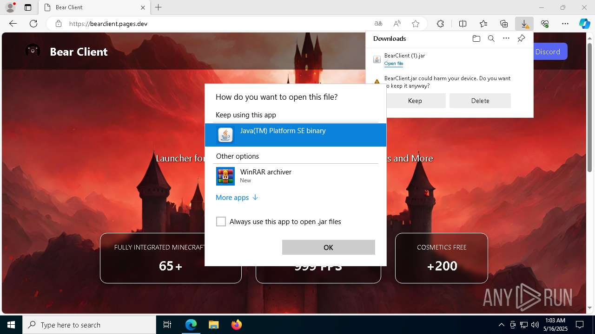View site information lock icon

pos(59,24)
